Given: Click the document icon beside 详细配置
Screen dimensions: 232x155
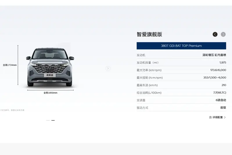Looking at the screenshot, I should pyautogui.click(x=210, y=117).
